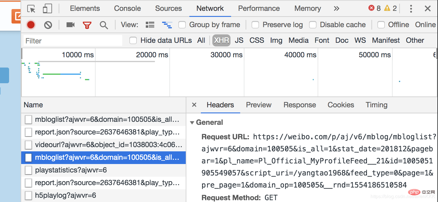Screen dimensions: 438x202
Task: Toggle the device toolbar icon
Action: (x=47, y=8)
